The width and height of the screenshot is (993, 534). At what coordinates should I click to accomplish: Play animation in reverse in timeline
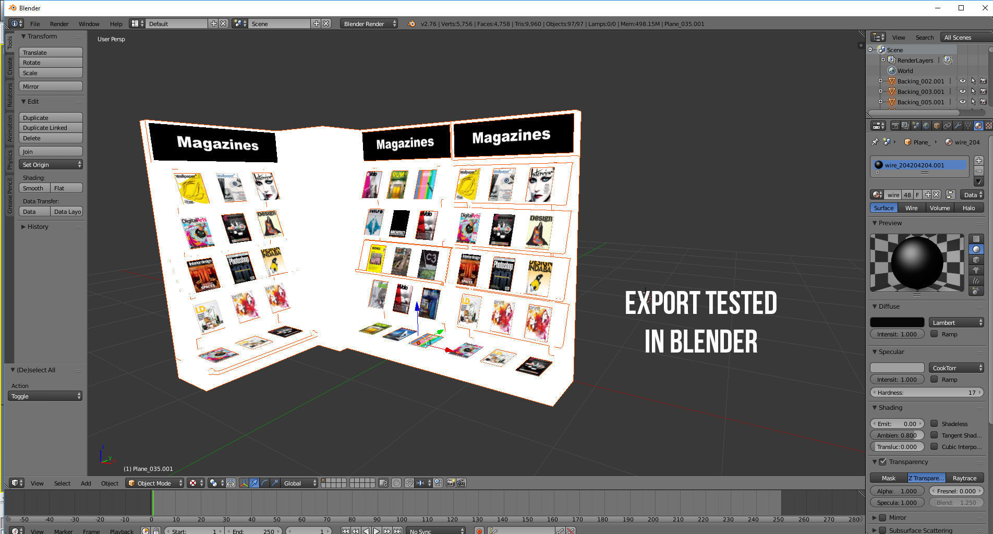[366, 531]
